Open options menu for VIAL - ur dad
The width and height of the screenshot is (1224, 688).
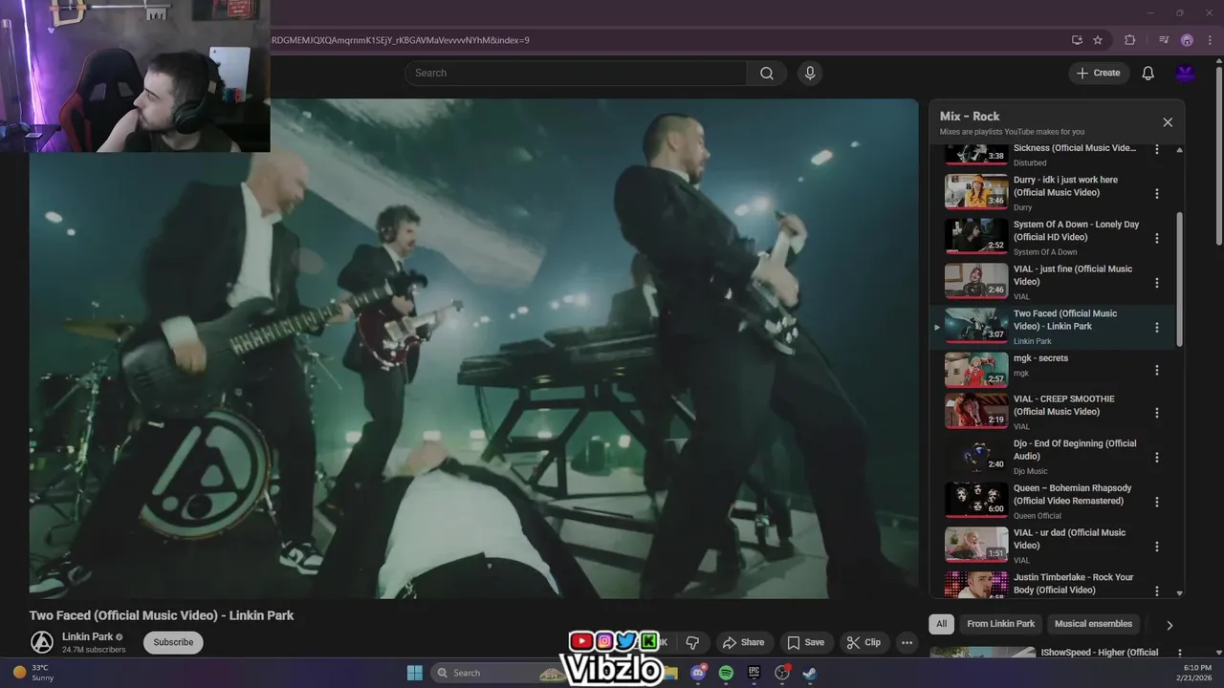1156,547
